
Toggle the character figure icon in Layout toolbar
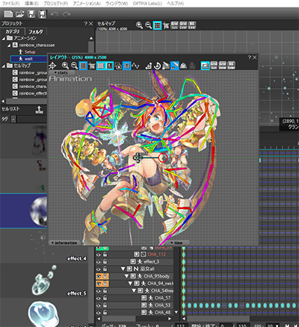[109, 66]
